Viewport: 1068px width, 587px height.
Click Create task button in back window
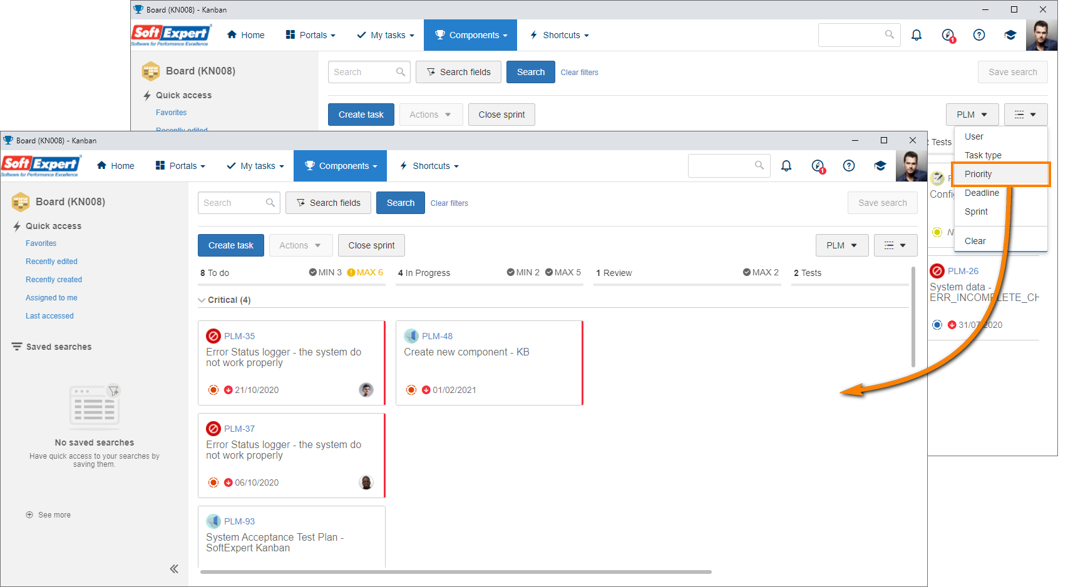pyautogui.click(x=361, y=115)
